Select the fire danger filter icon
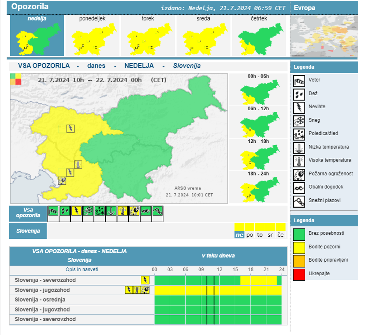Image resolution: width=365 pixels, height=335 pixels. (x=134, y=211)
